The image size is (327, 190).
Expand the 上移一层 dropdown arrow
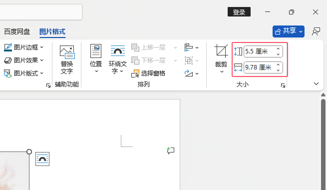point(175,47)
